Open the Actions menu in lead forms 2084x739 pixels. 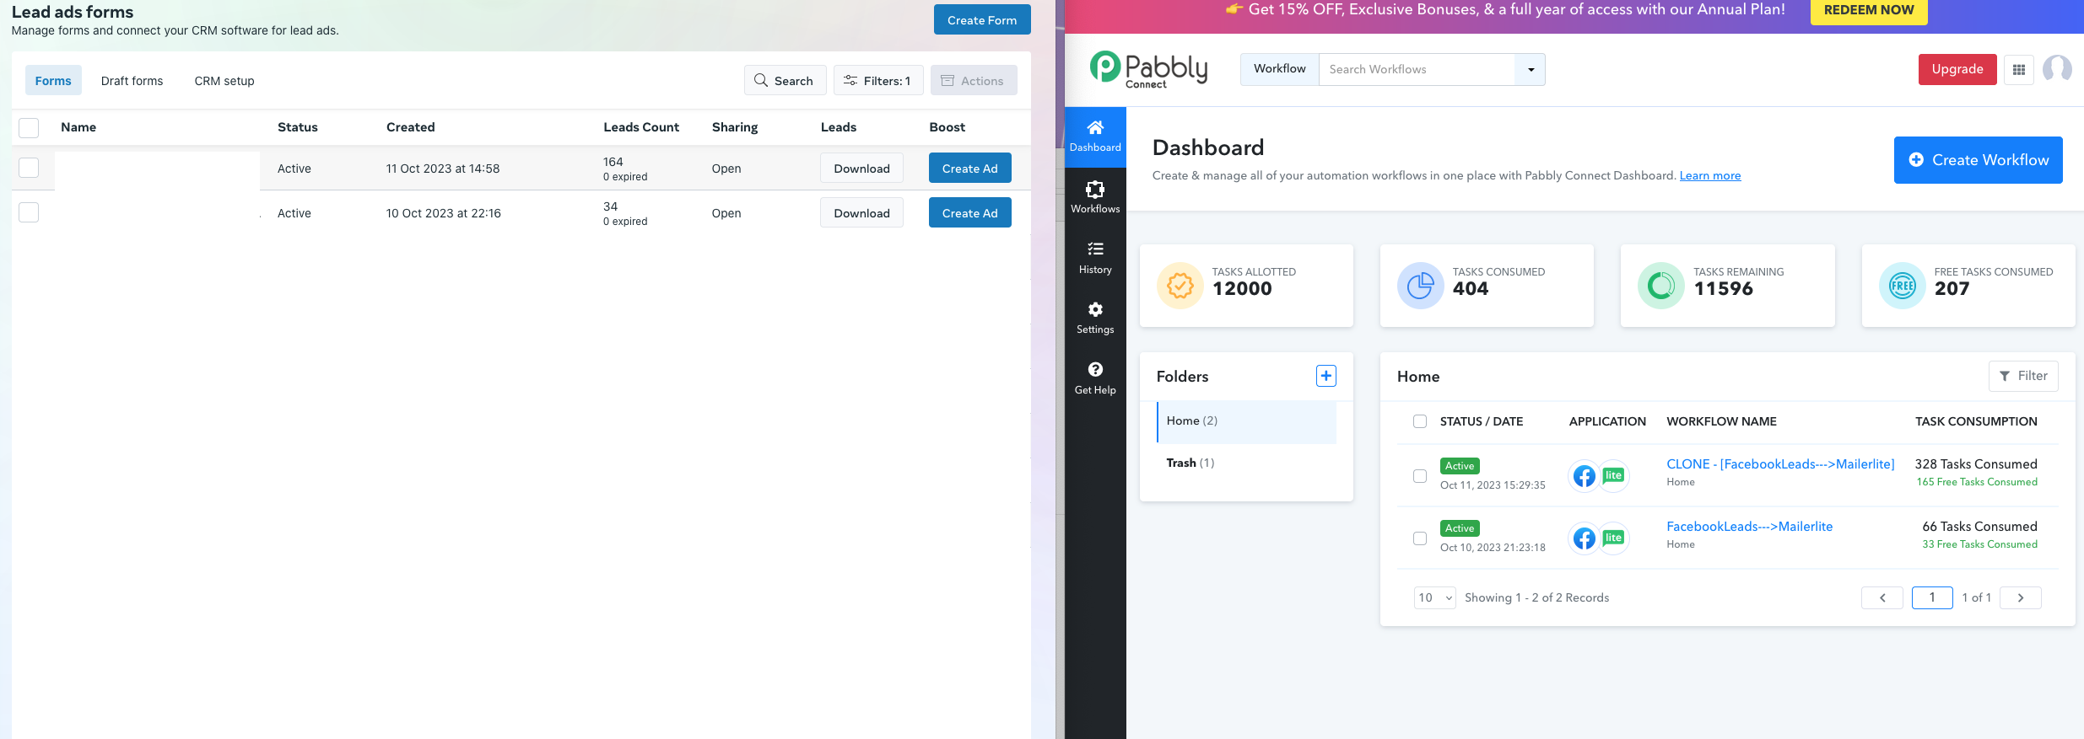pyautogui.click(x=974, y=81)
